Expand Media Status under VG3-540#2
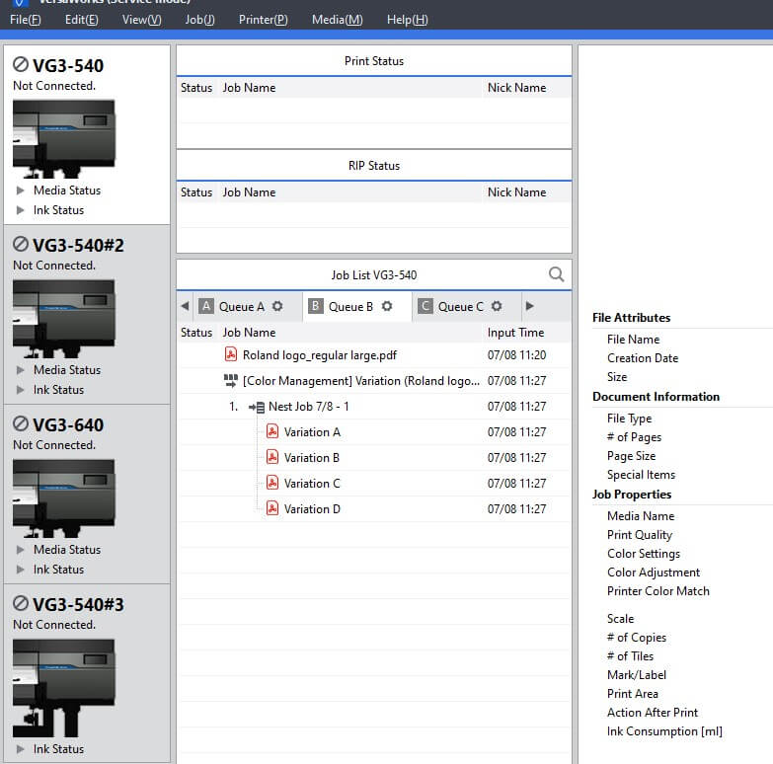Screen dimensions: 773x764 pyautogui.click(x=20, y=370)
